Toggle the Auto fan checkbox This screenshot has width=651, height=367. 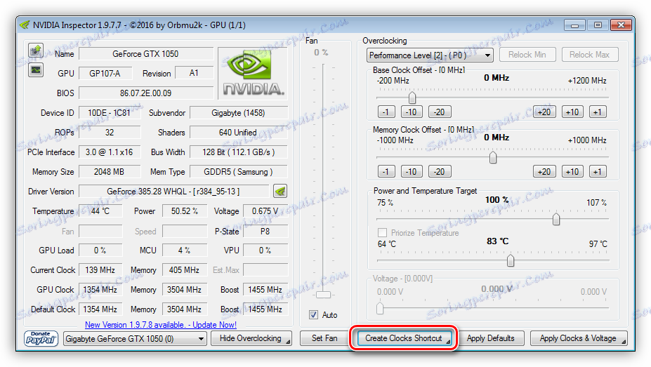[313, 315]
